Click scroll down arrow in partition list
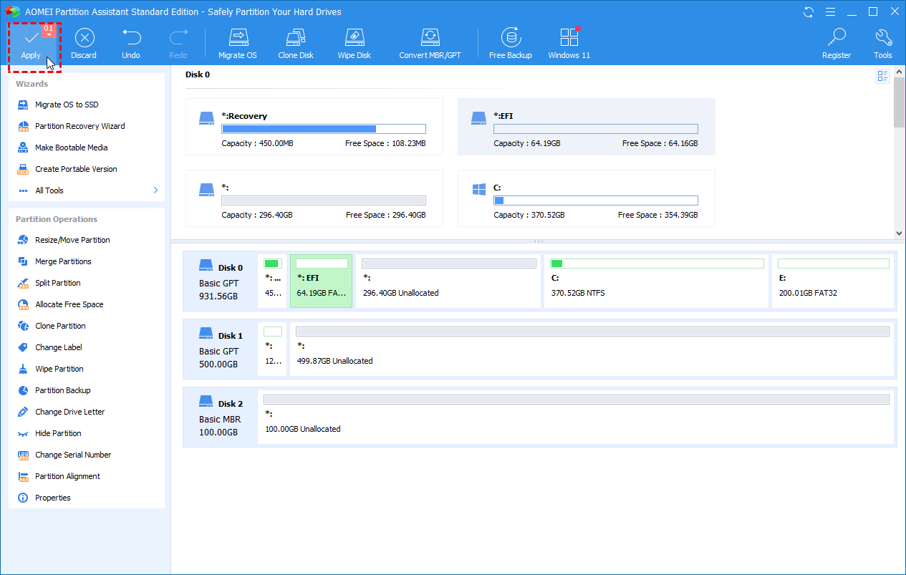This screenshot has width=906, height=575. point(900,233)
